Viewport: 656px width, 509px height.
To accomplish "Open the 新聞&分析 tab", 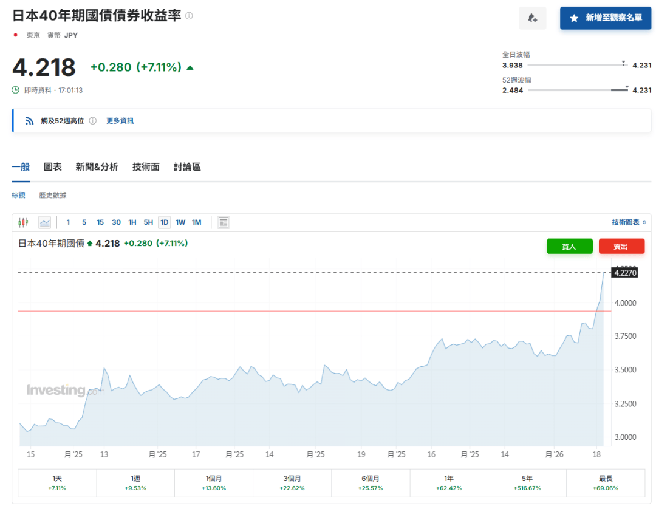I will 97,166.
